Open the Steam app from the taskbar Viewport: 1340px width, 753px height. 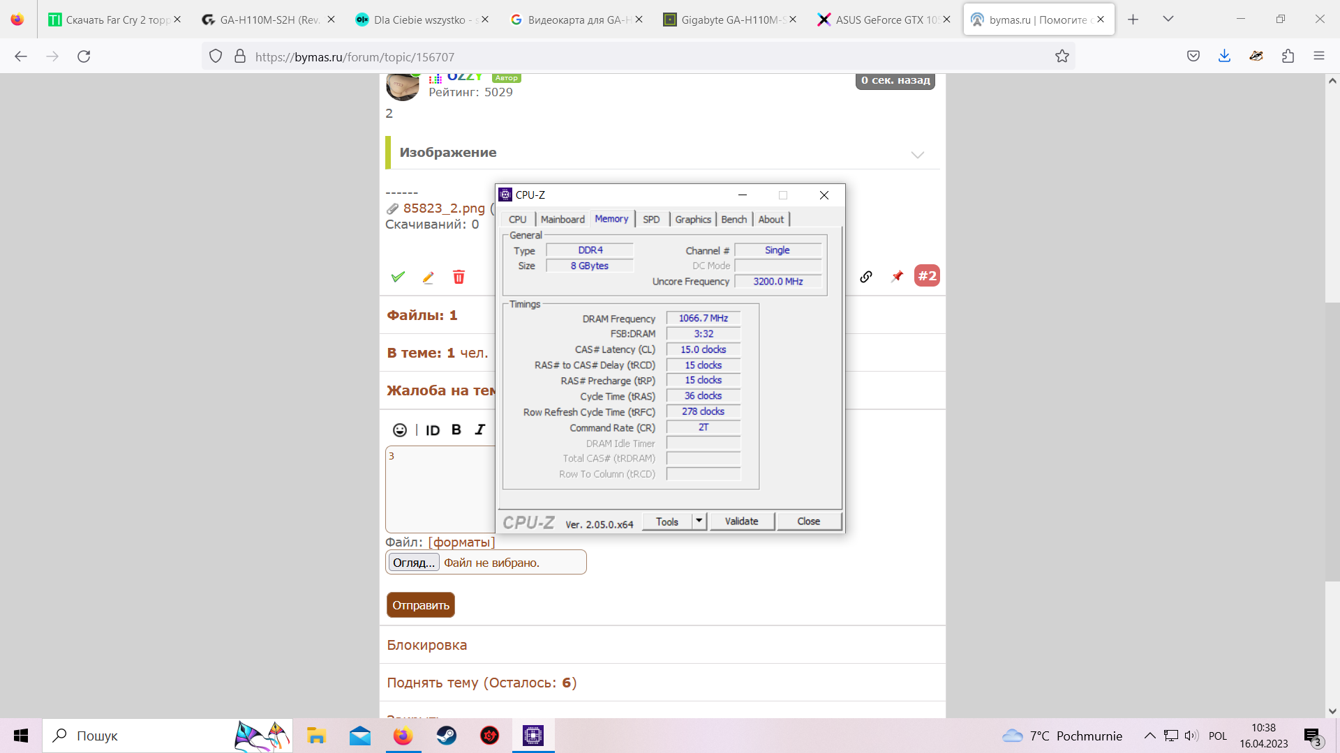point(447,736)
